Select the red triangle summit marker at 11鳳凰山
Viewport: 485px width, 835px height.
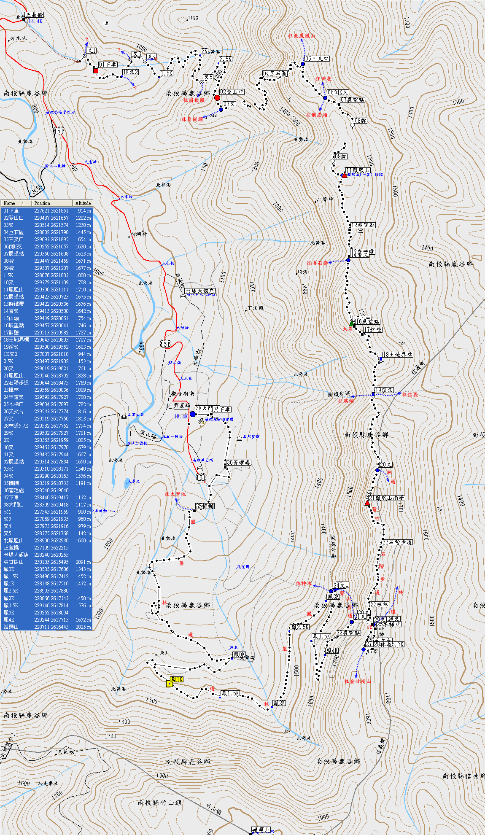[345, 175]
